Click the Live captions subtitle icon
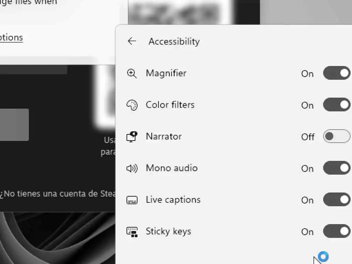The width and height of the screenshot is (352, 264). point(132,200)
